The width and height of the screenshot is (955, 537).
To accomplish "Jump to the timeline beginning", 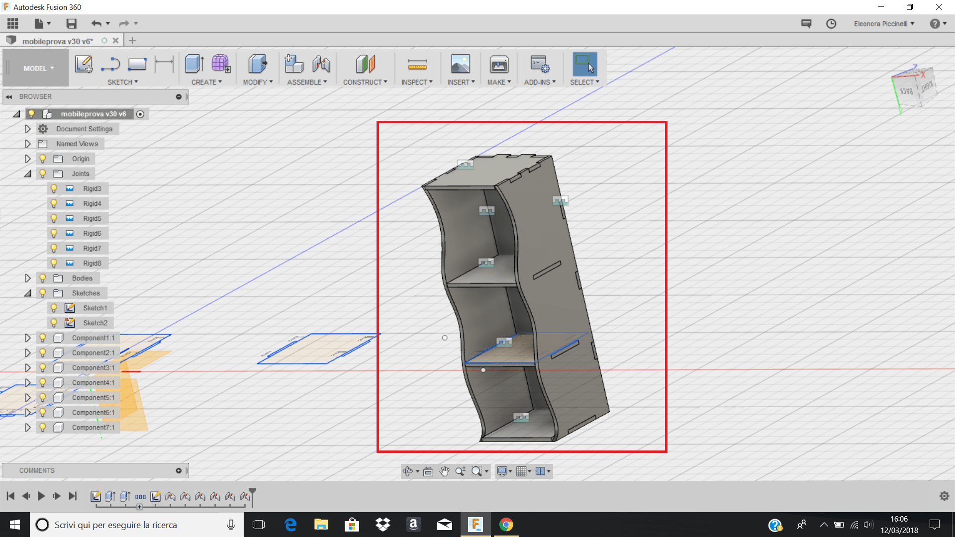I will pos(10,496).
